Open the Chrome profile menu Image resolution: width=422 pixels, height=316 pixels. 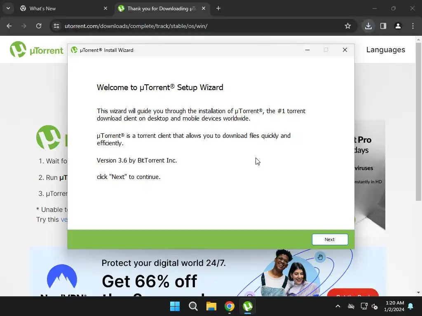tap(398, 26)
